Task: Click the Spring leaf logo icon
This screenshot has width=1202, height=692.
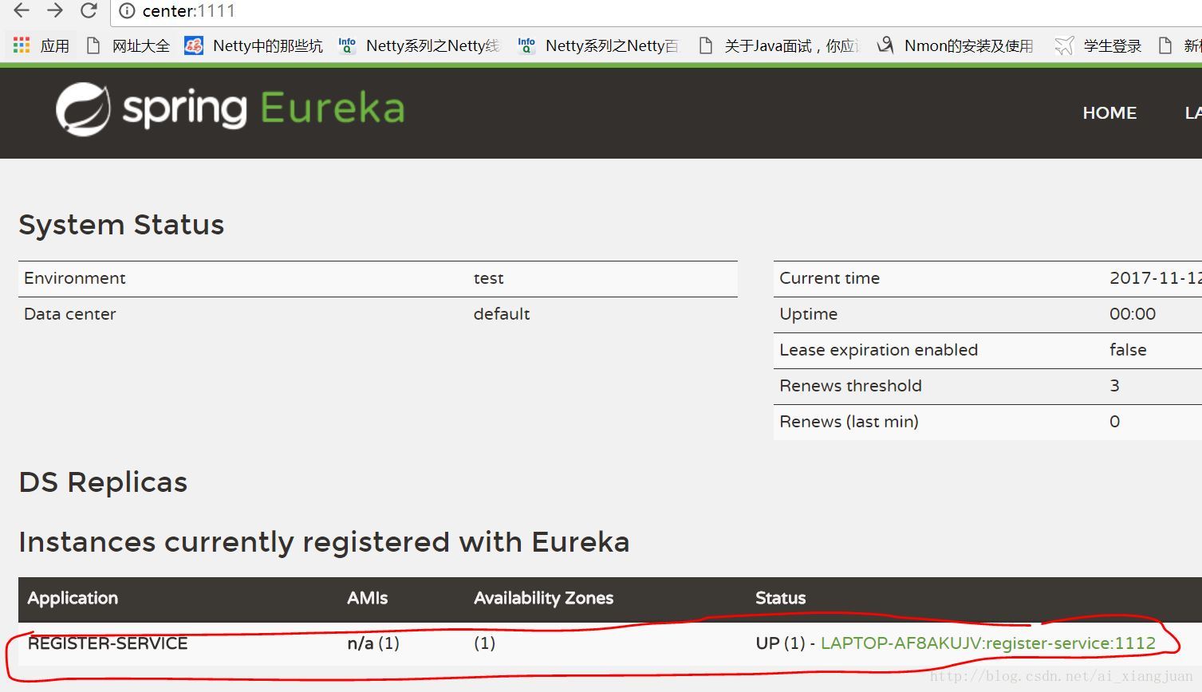Action: coord(83,109)
